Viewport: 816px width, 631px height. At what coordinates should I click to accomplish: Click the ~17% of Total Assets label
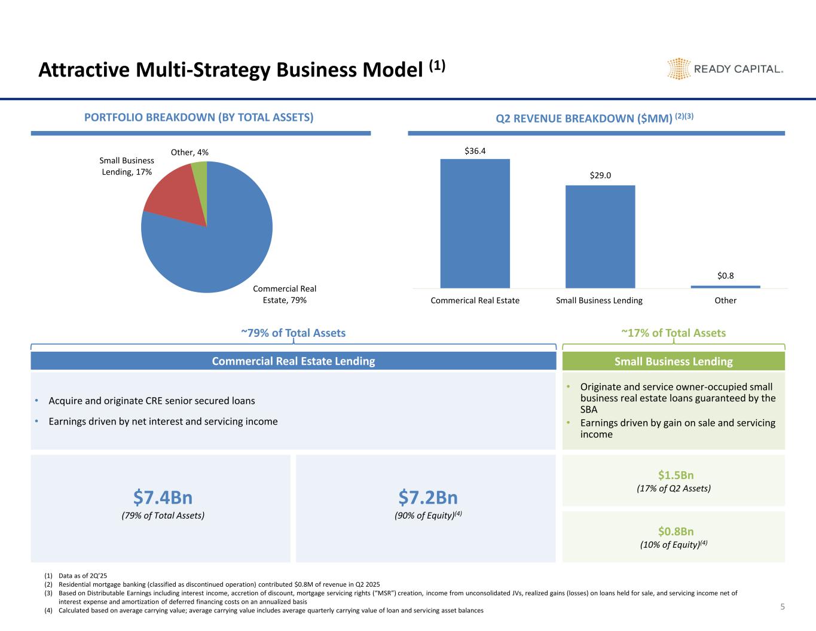coord(673,333)
